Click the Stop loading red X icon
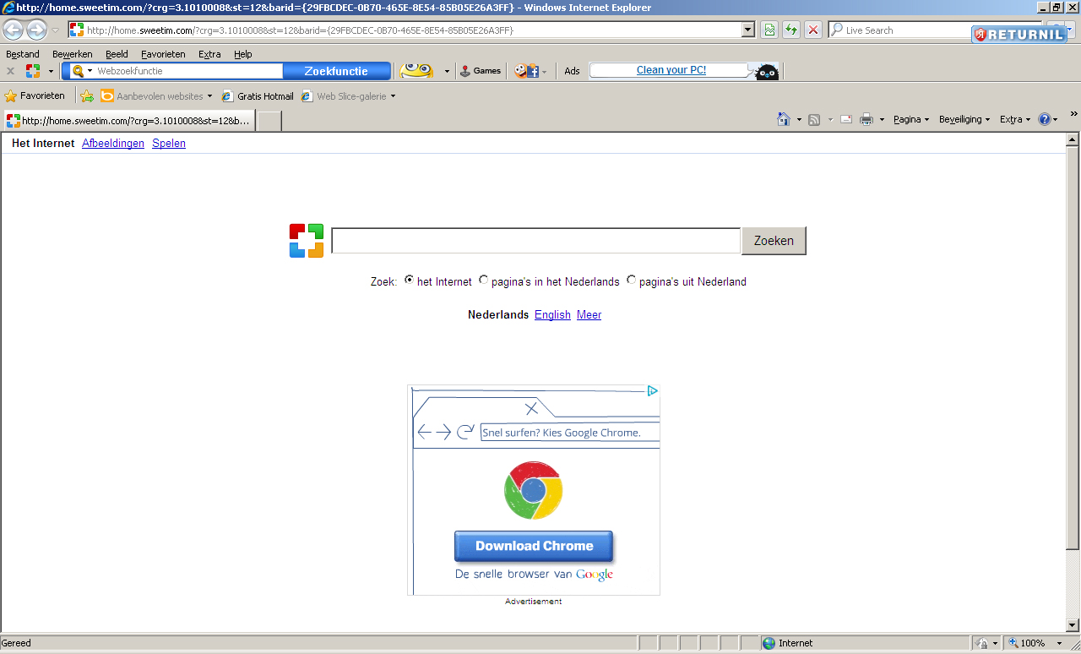Image resolution: width=1081 pixels, height=654 pixels. coord(812,30)
